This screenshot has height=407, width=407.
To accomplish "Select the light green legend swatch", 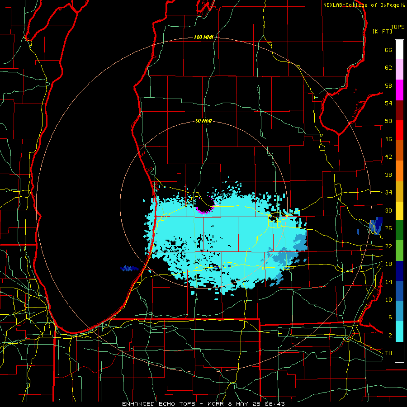I will pyautogui.click(x=399, y=251).
